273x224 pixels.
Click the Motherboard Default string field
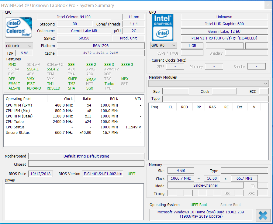86,156
